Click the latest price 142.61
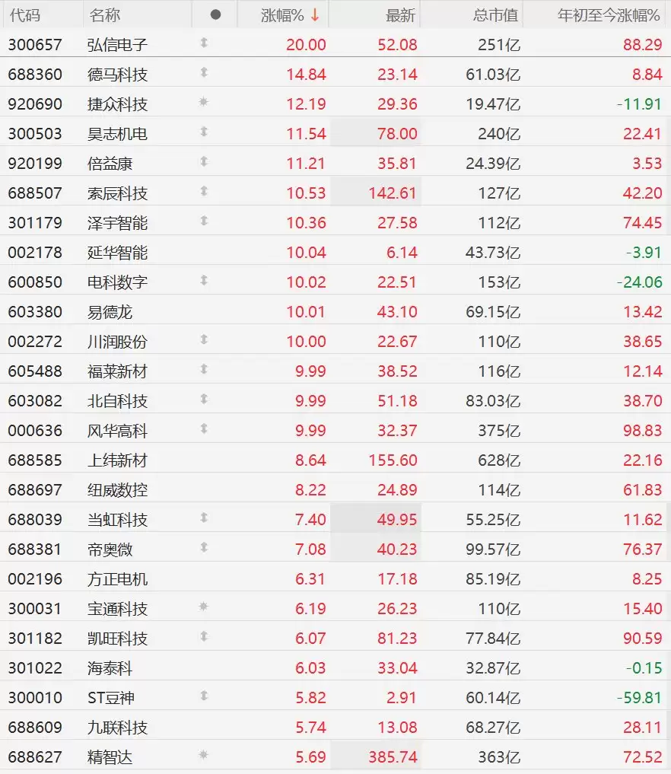The height and width of the screenshot is (774, 671). [393, 193]
